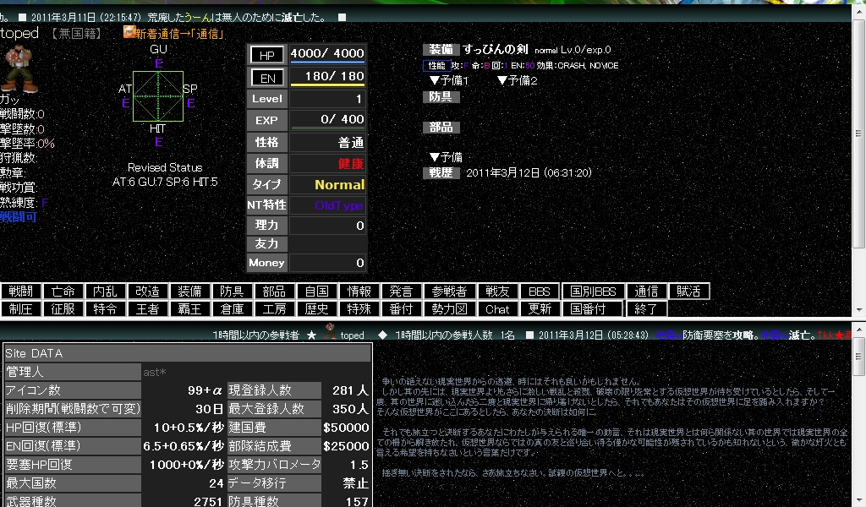
Task: Click the status radar chart graphic
Action: 158,96
